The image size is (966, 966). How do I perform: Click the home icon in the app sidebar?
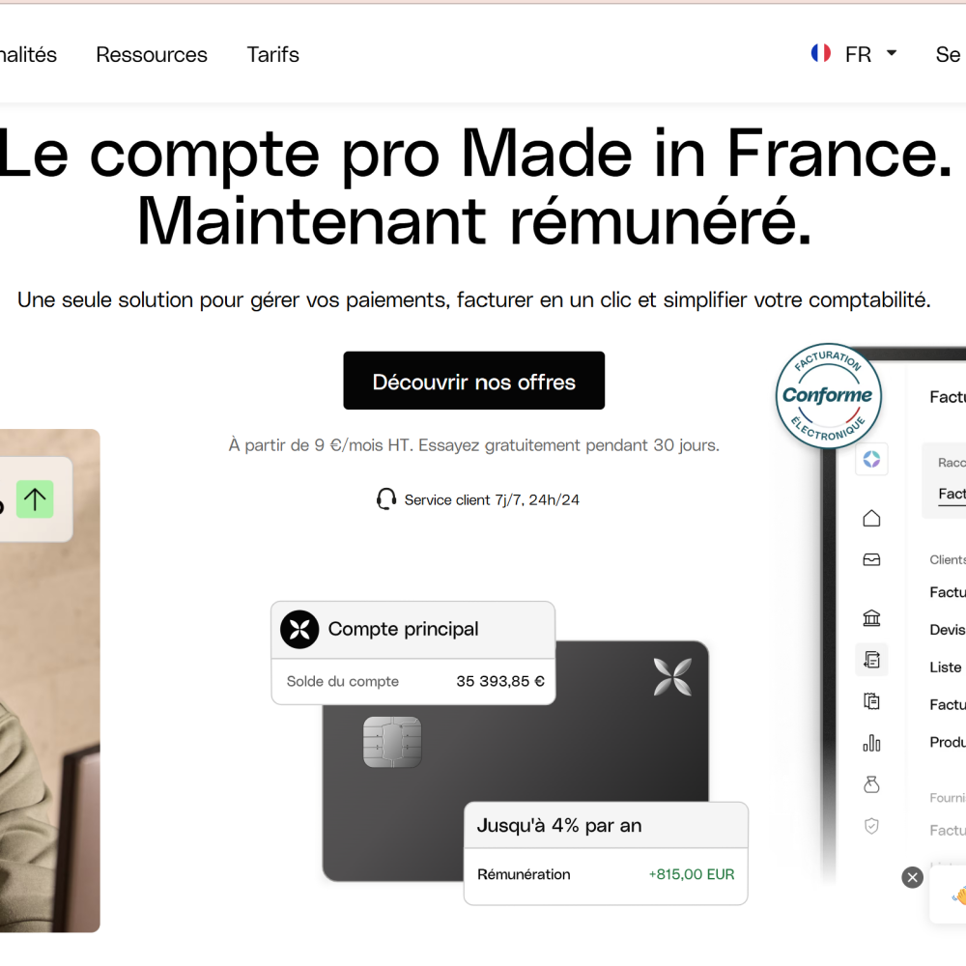tap(871, 518)
